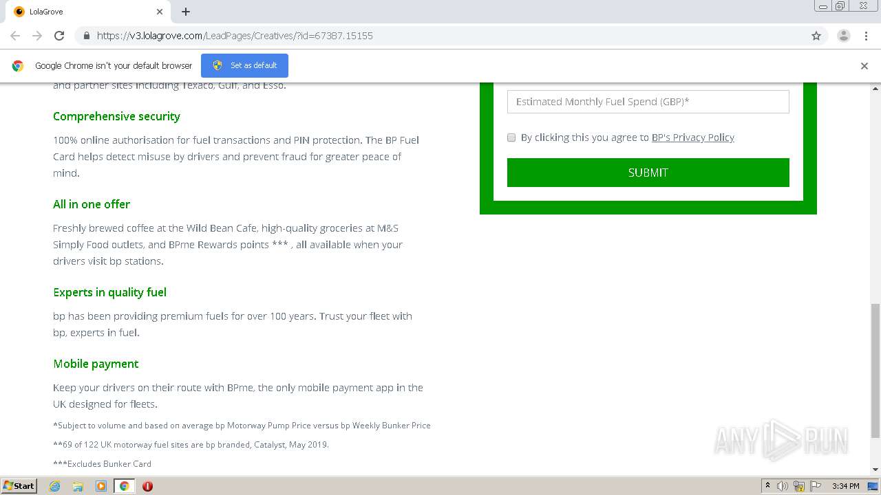Open the volume control tray icon

783,486
